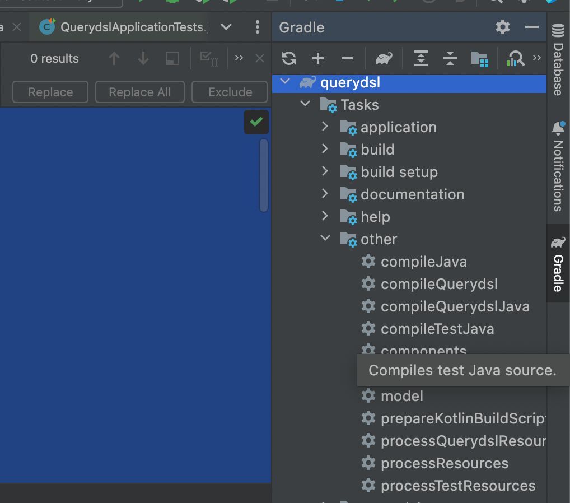Go to previous search occurrence
This screenshot has height=503, width=570.
(x=114, y=58)
